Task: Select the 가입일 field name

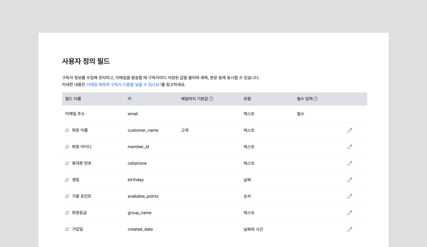Action: point(77,229)
